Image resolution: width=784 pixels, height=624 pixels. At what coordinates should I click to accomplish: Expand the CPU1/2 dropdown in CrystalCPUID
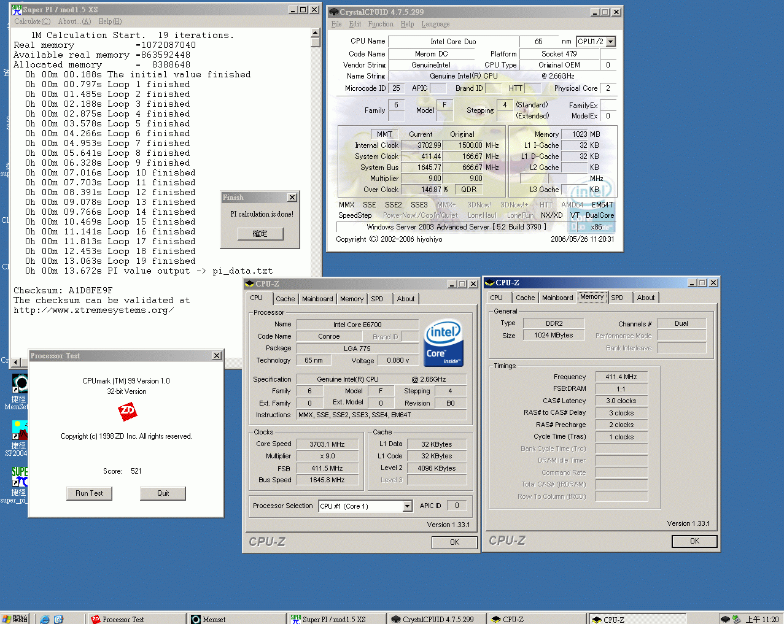tap(610, 42)
